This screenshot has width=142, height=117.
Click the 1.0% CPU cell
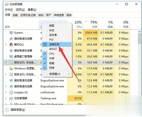pyautogui.click(x=78, y=56)
